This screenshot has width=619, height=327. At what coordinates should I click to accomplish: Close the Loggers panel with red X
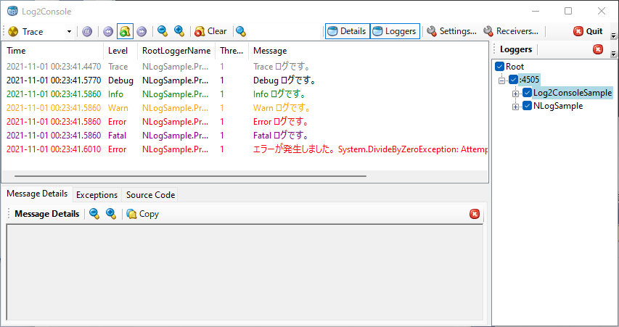coord(598,49)
